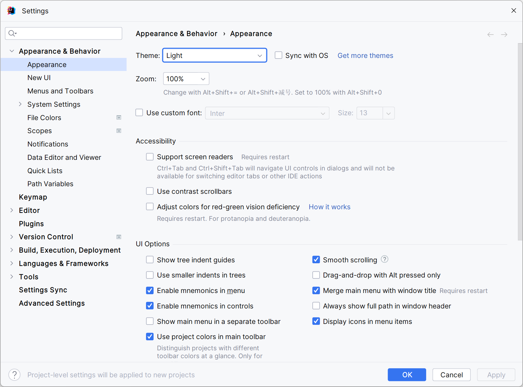
Task: Select Data Editor and Viewer page
Action: pos(64,157)
